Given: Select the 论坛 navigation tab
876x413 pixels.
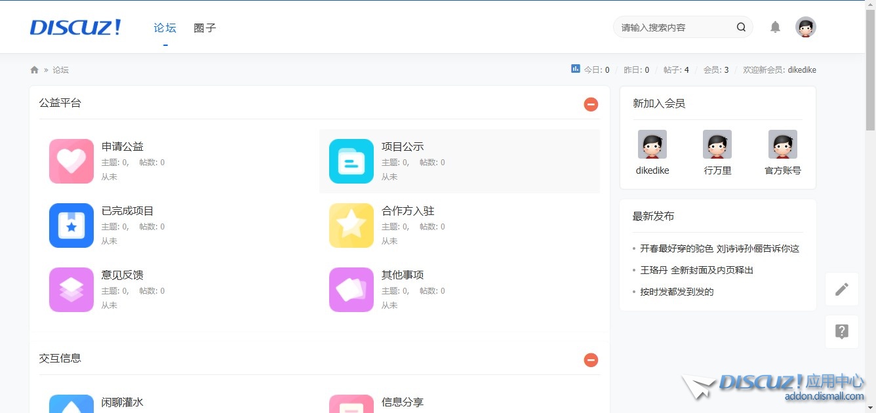Looking at the screenshot, I should point(165,28).
